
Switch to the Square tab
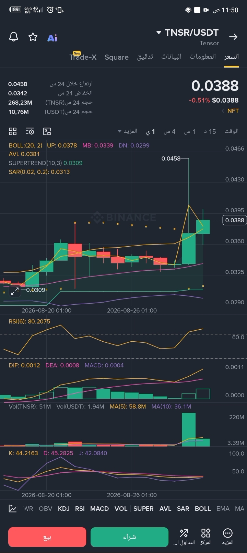point(117,57)
